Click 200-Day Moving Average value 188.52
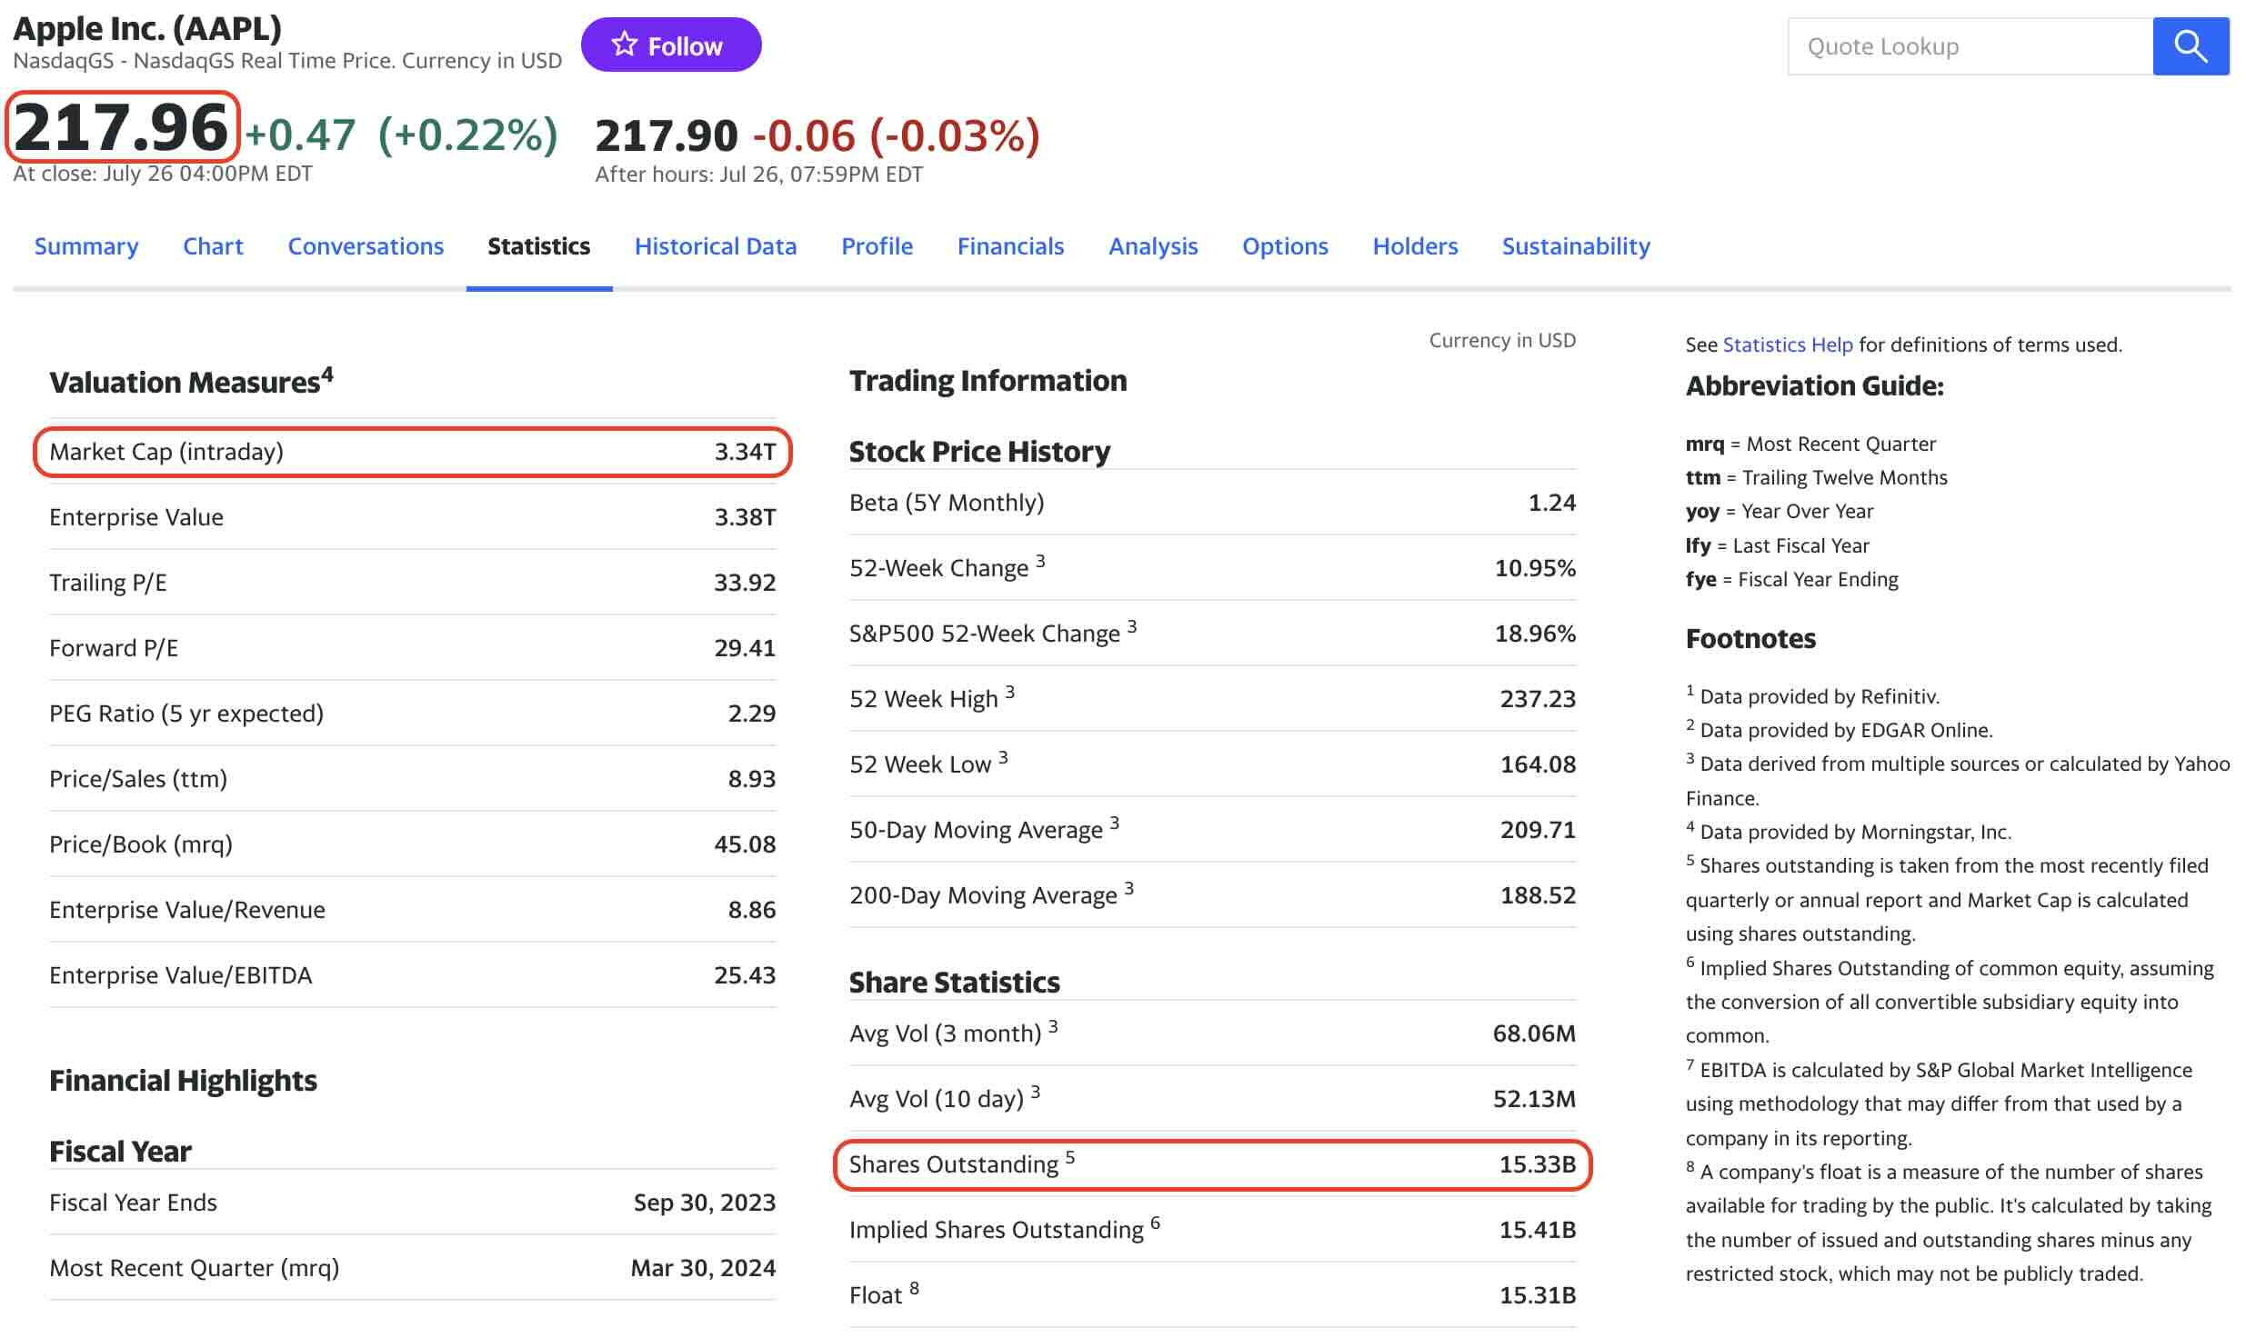2246x1338 pixels. click(1538, 895)
